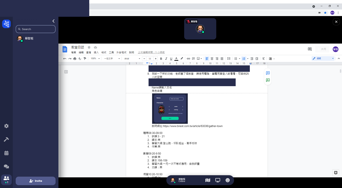342x188 pixels.
Task: Justify text
Action: (x=222, y=59)
